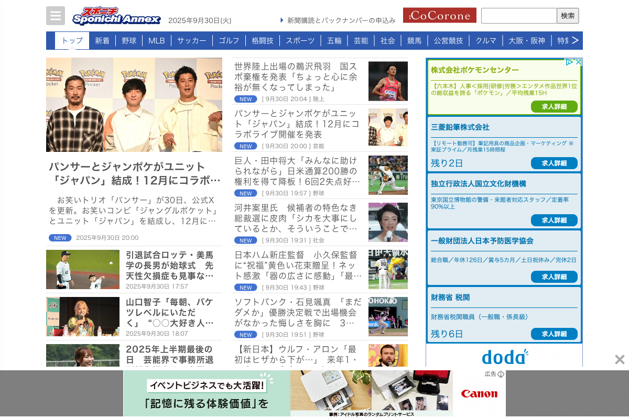Open the hamburger menu icon
Screen dimensions: 629x419
[x=56, y=16]
